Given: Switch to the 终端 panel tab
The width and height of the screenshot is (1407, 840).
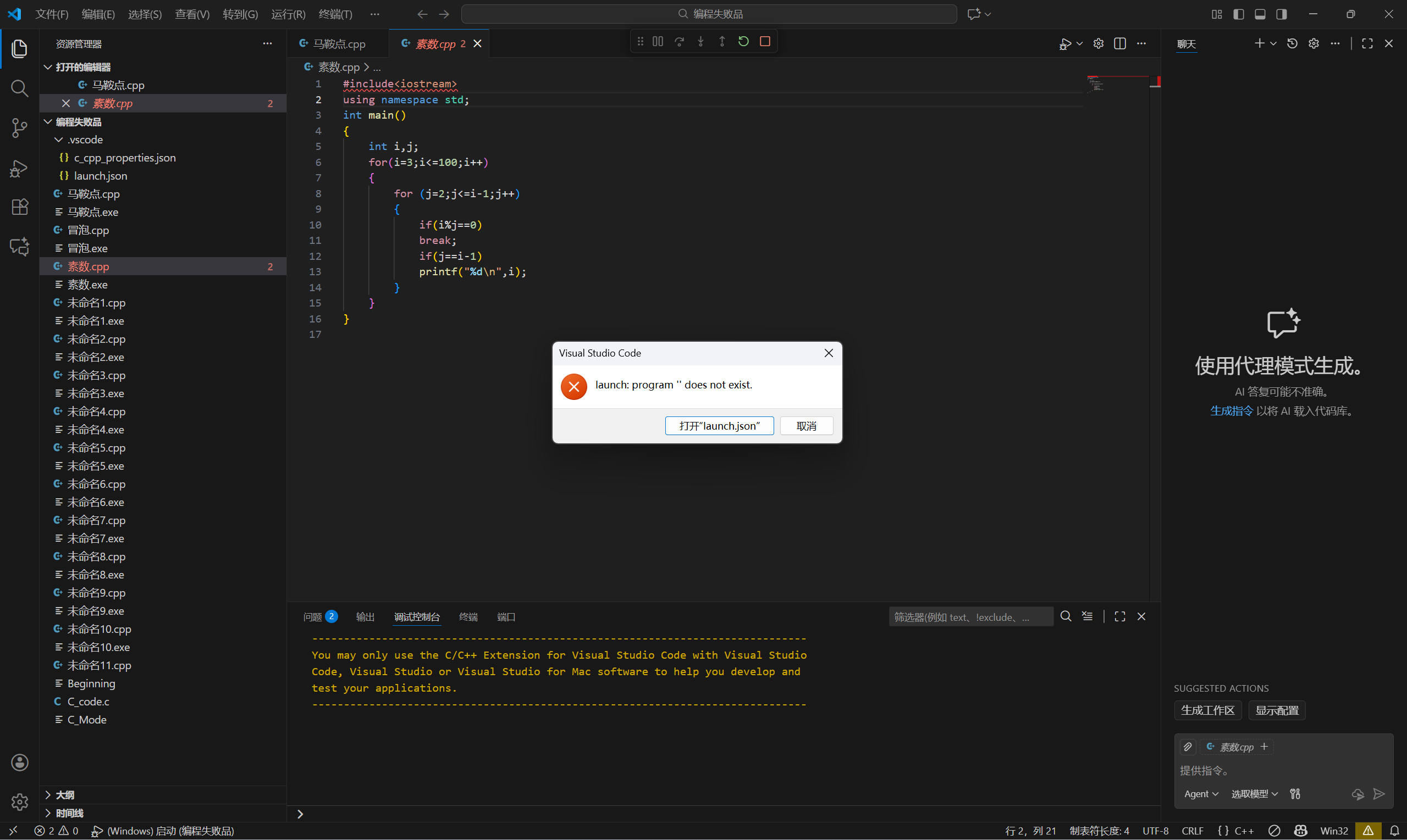Looking at the screenshot, I should (468, 617).
